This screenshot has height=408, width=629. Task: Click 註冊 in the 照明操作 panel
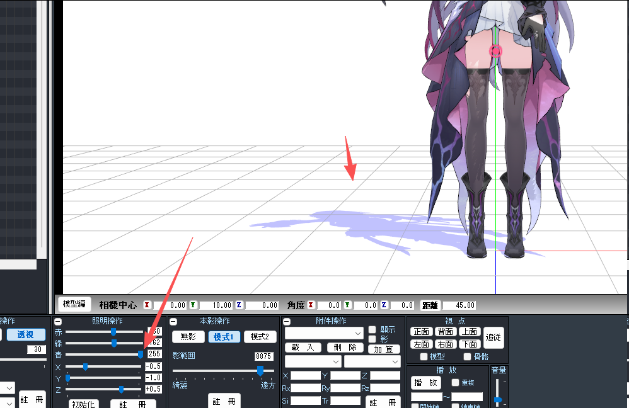point(133,404)
